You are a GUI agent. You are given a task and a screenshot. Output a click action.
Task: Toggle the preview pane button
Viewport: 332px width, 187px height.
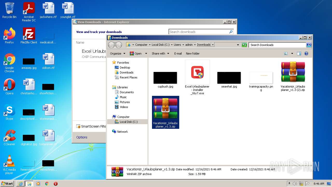coord(299,54)
